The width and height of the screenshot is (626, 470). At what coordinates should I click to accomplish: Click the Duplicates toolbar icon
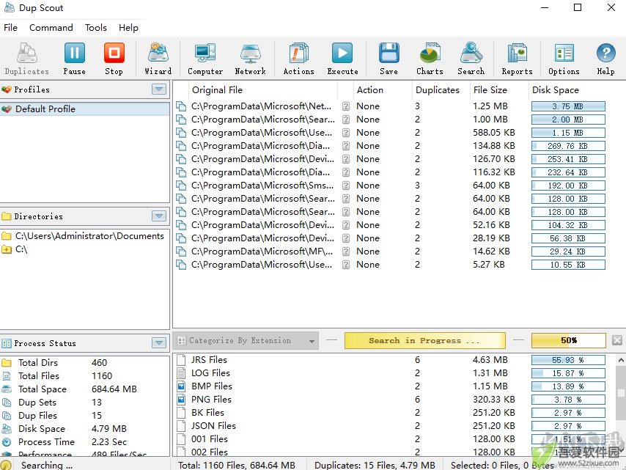(x=26, y=59)
